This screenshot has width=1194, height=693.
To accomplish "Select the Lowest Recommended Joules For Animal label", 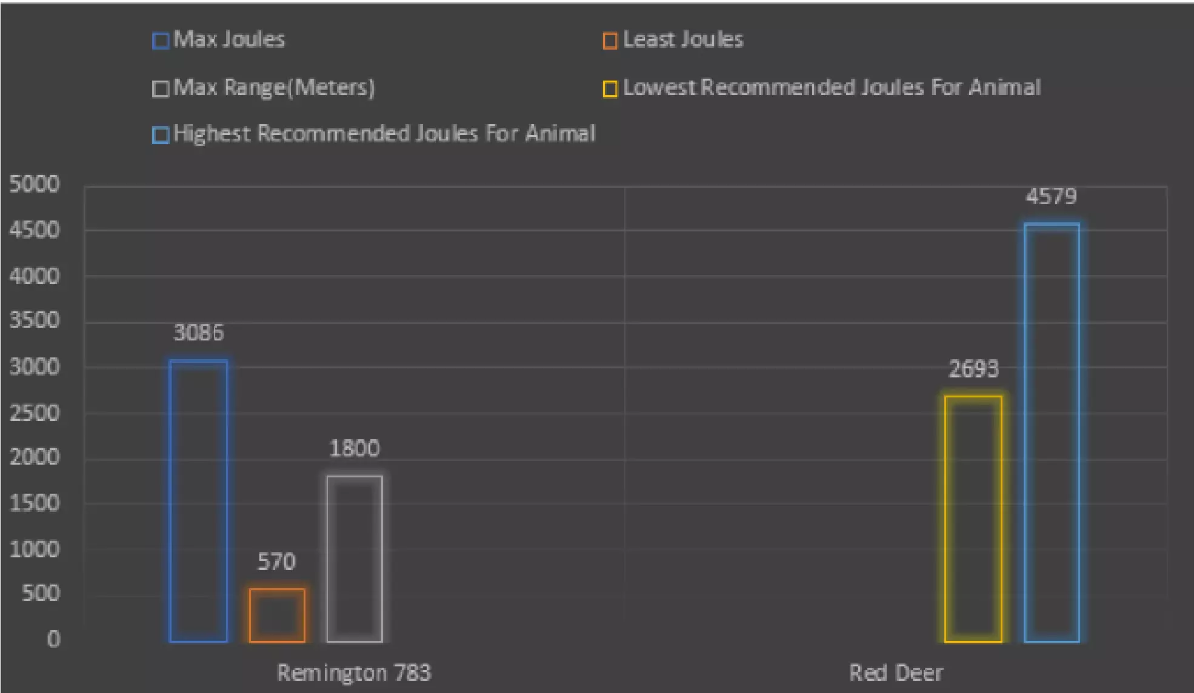I will [832, 88].
